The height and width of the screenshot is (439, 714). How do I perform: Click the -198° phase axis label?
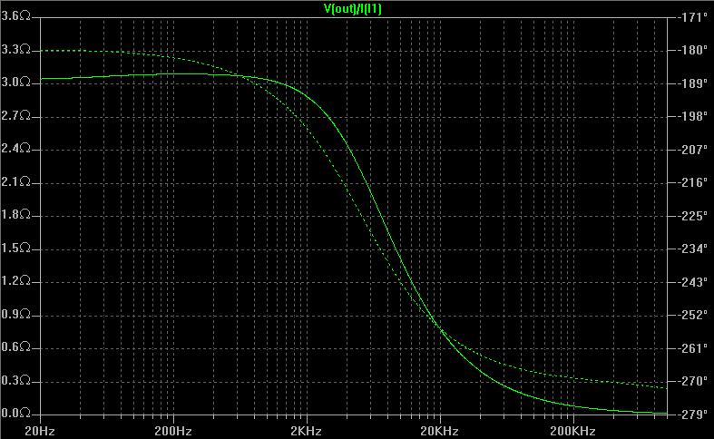pyautogui.click(x=693, y=117)
